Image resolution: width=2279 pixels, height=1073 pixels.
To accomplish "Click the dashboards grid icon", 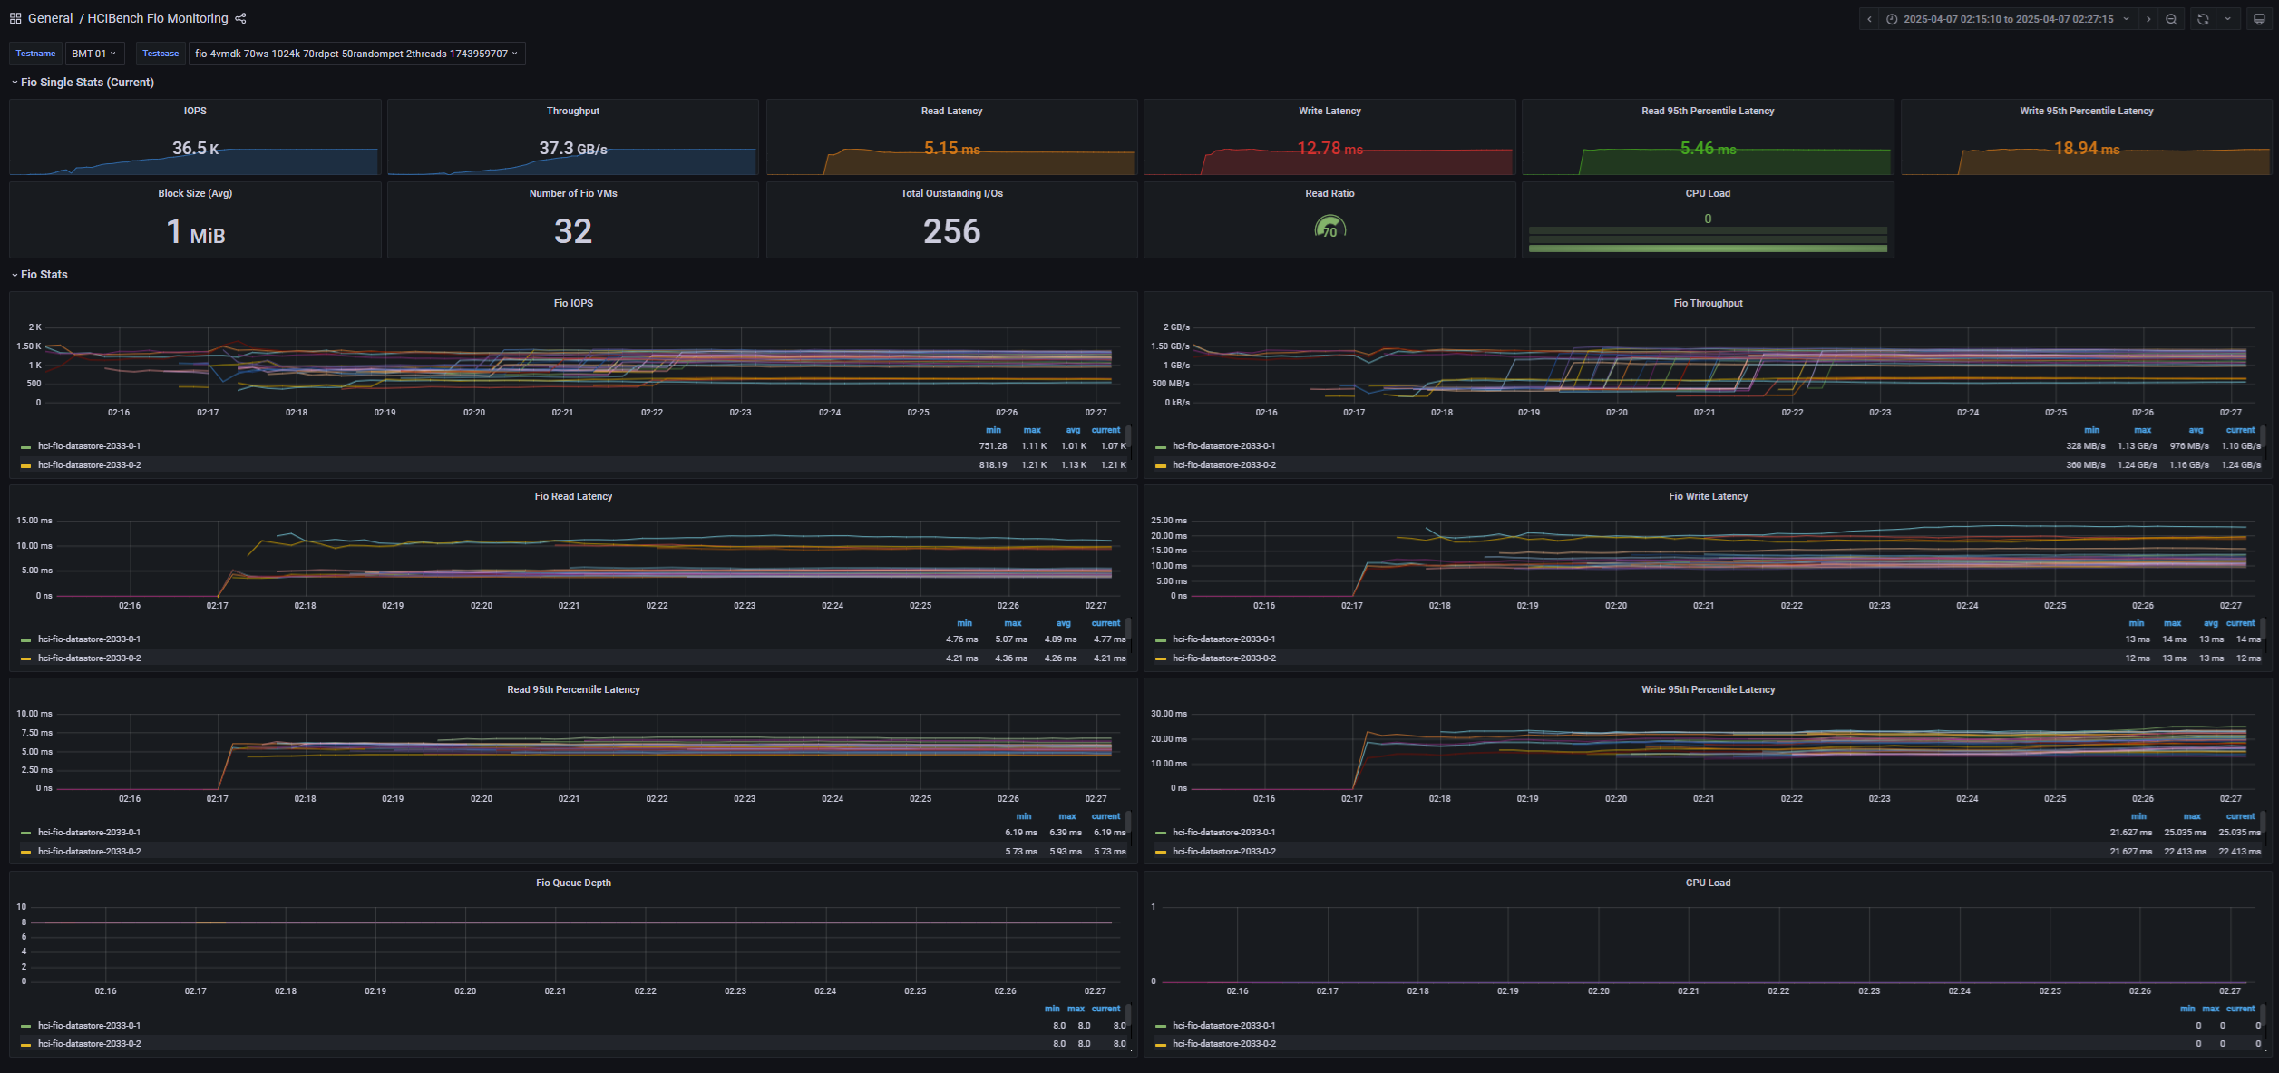I will (15, 18).
